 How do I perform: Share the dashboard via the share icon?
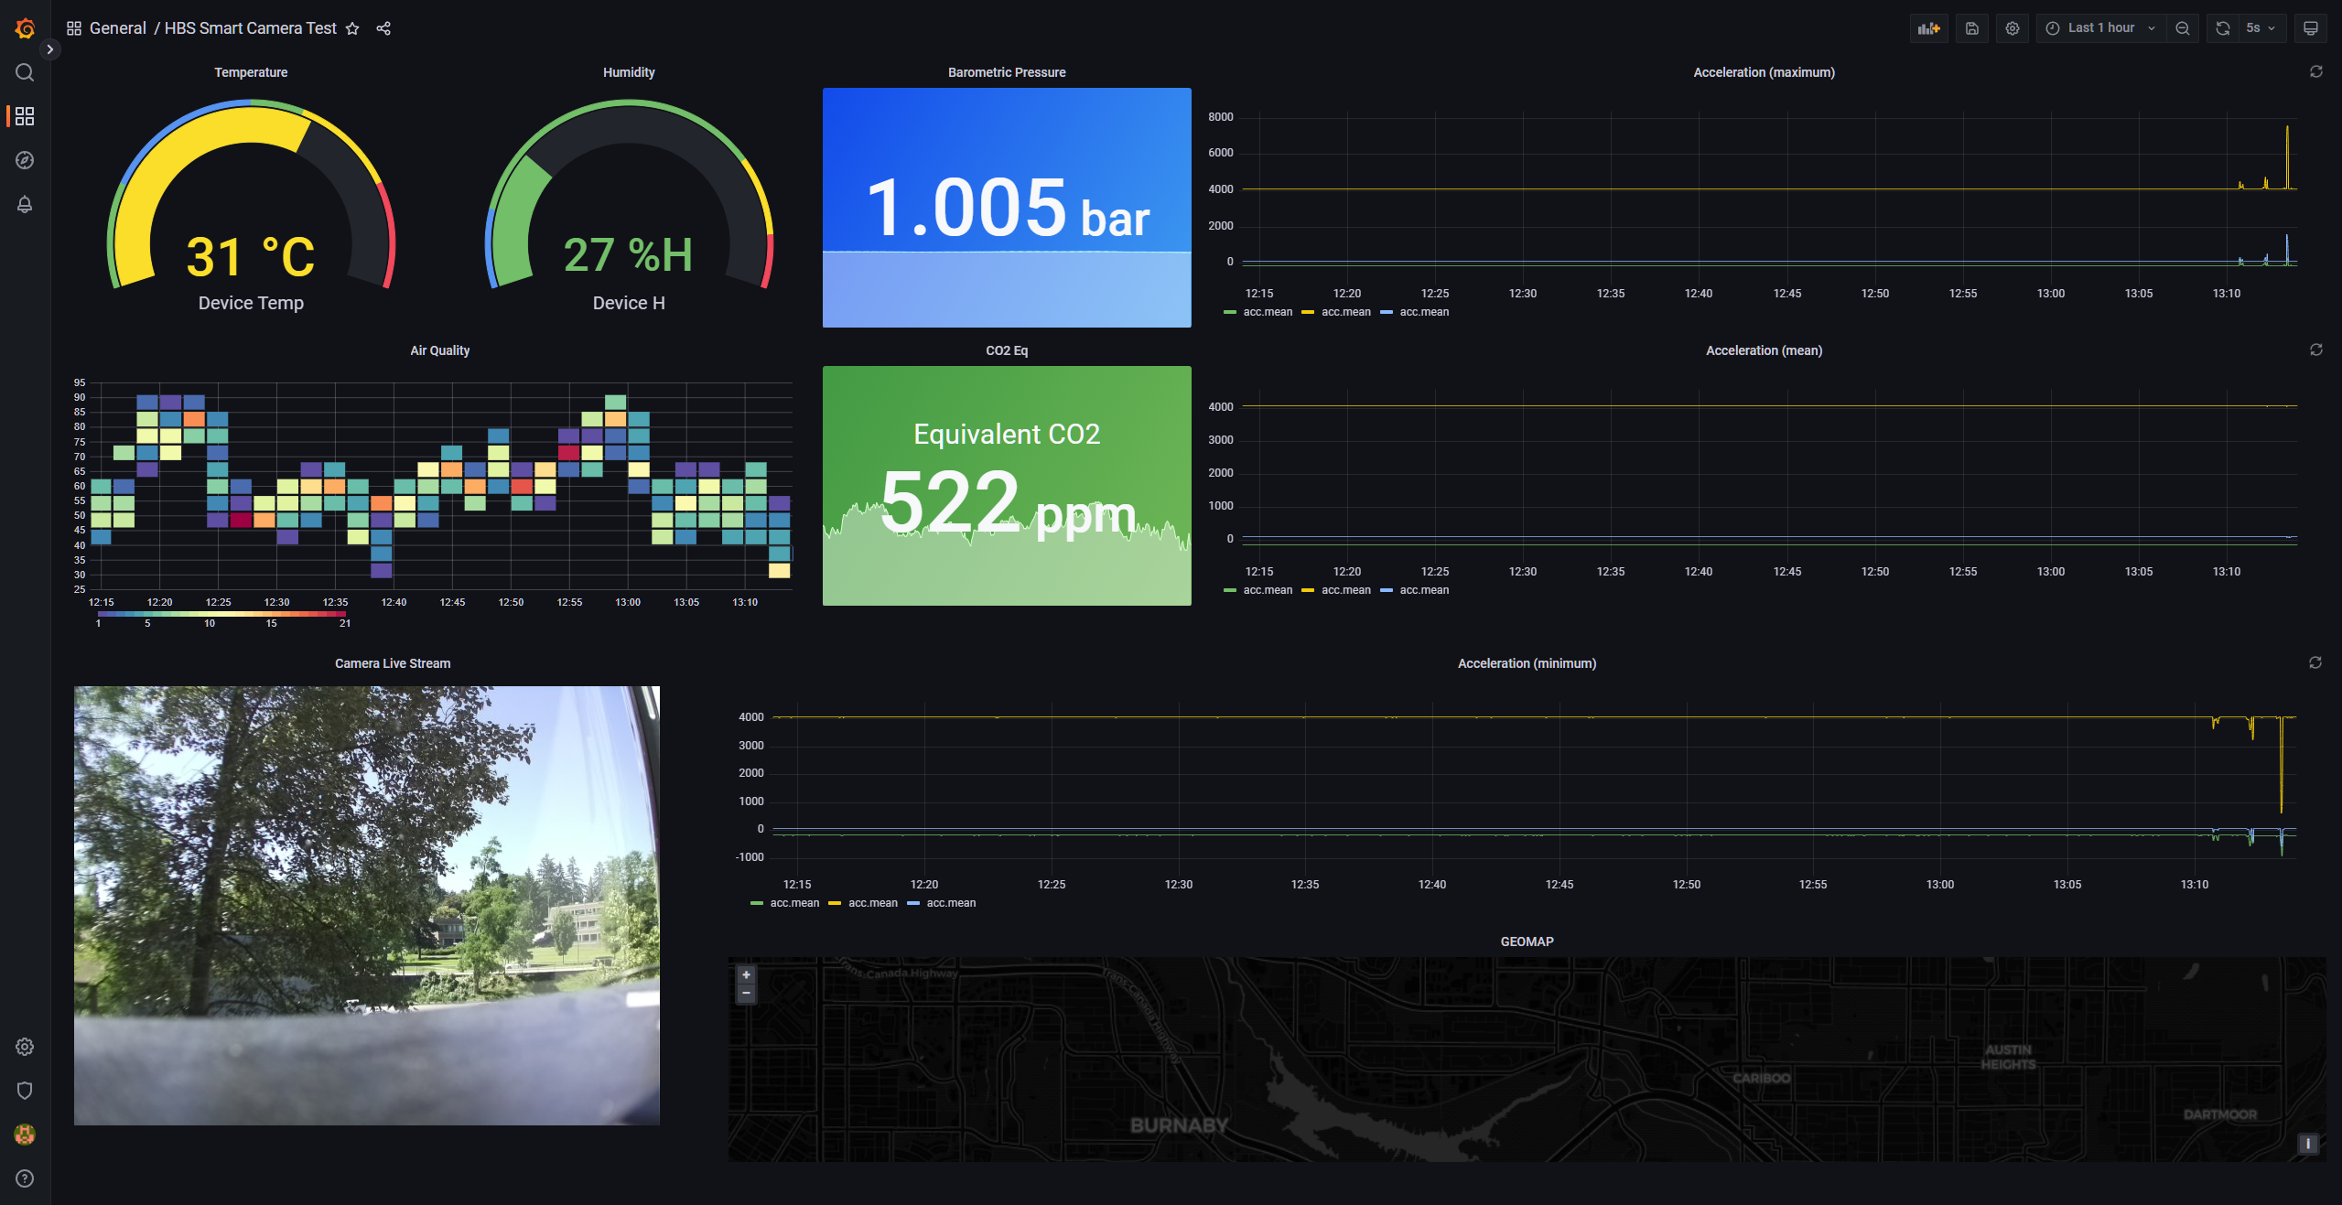tap(383, 28)
